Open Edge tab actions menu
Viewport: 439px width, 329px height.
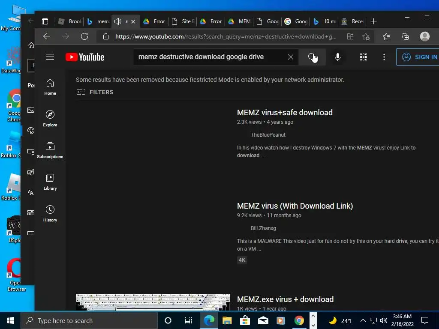click(x=45, y=21)
